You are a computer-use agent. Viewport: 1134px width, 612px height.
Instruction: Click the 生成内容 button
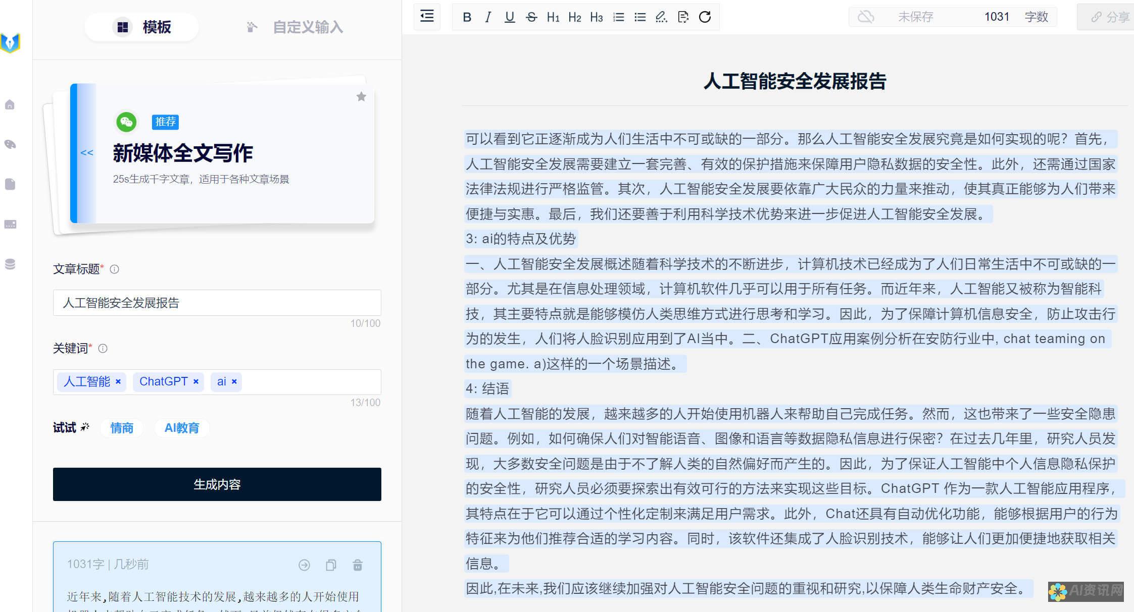coord(217,484)
